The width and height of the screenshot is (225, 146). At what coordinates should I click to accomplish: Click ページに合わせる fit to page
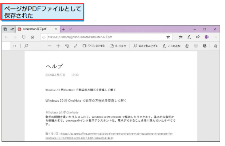[94, 46]
